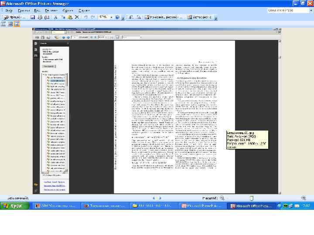Click the Print icon in toolbar
314x235 pixels.
(40, 17)
